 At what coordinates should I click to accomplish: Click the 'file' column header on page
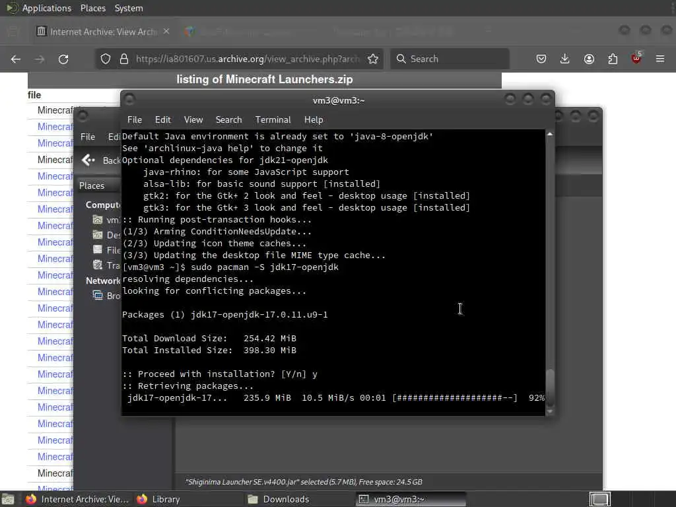34,95
